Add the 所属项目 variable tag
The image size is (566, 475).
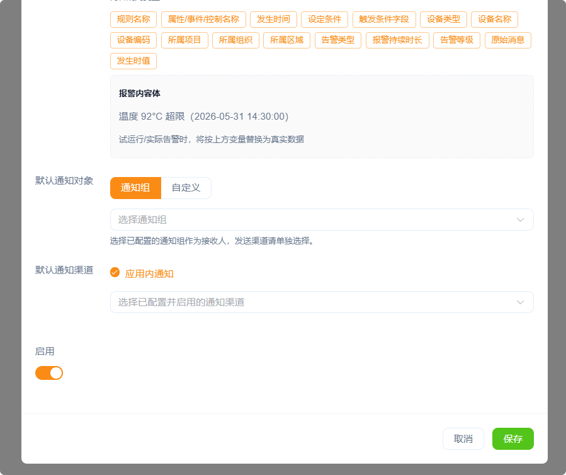click(184, 40)
